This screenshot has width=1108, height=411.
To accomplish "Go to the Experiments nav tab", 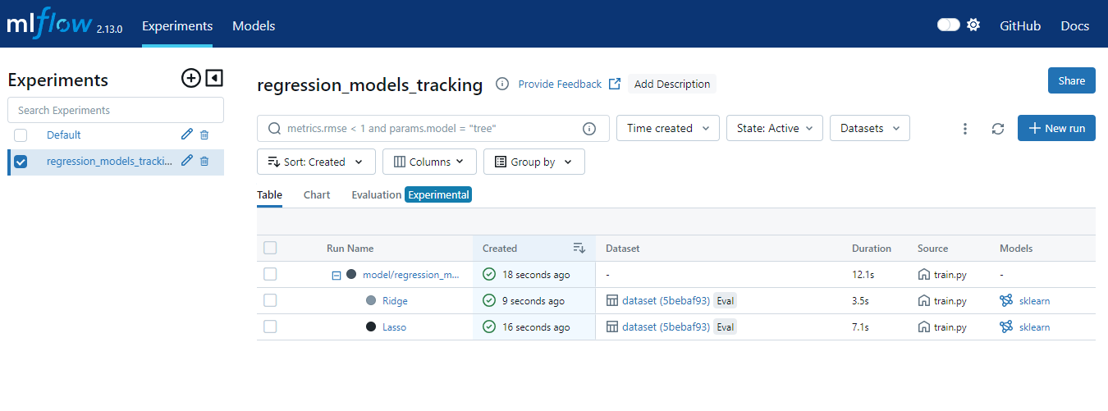I will (x=177, y=25).
